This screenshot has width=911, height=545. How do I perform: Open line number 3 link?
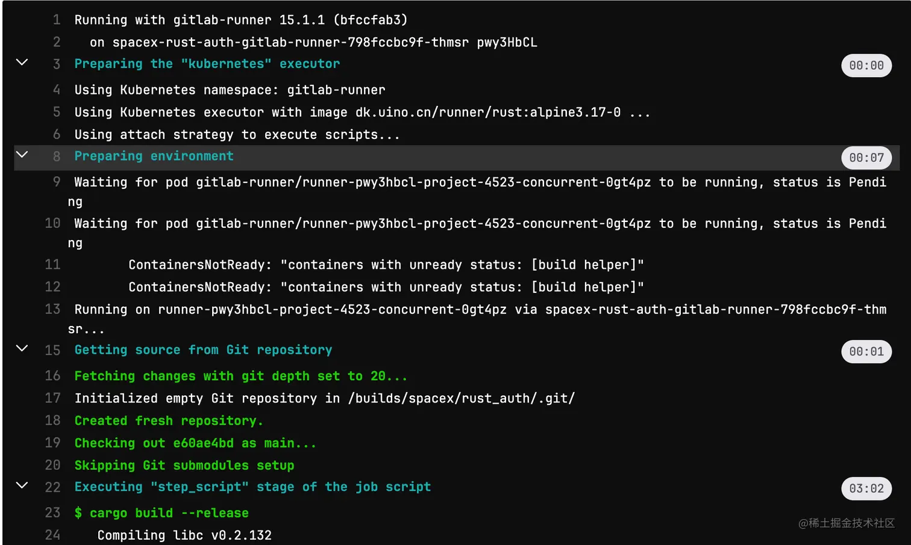57,64
